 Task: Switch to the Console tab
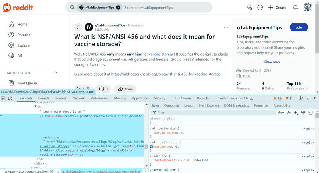coord(44,98)
